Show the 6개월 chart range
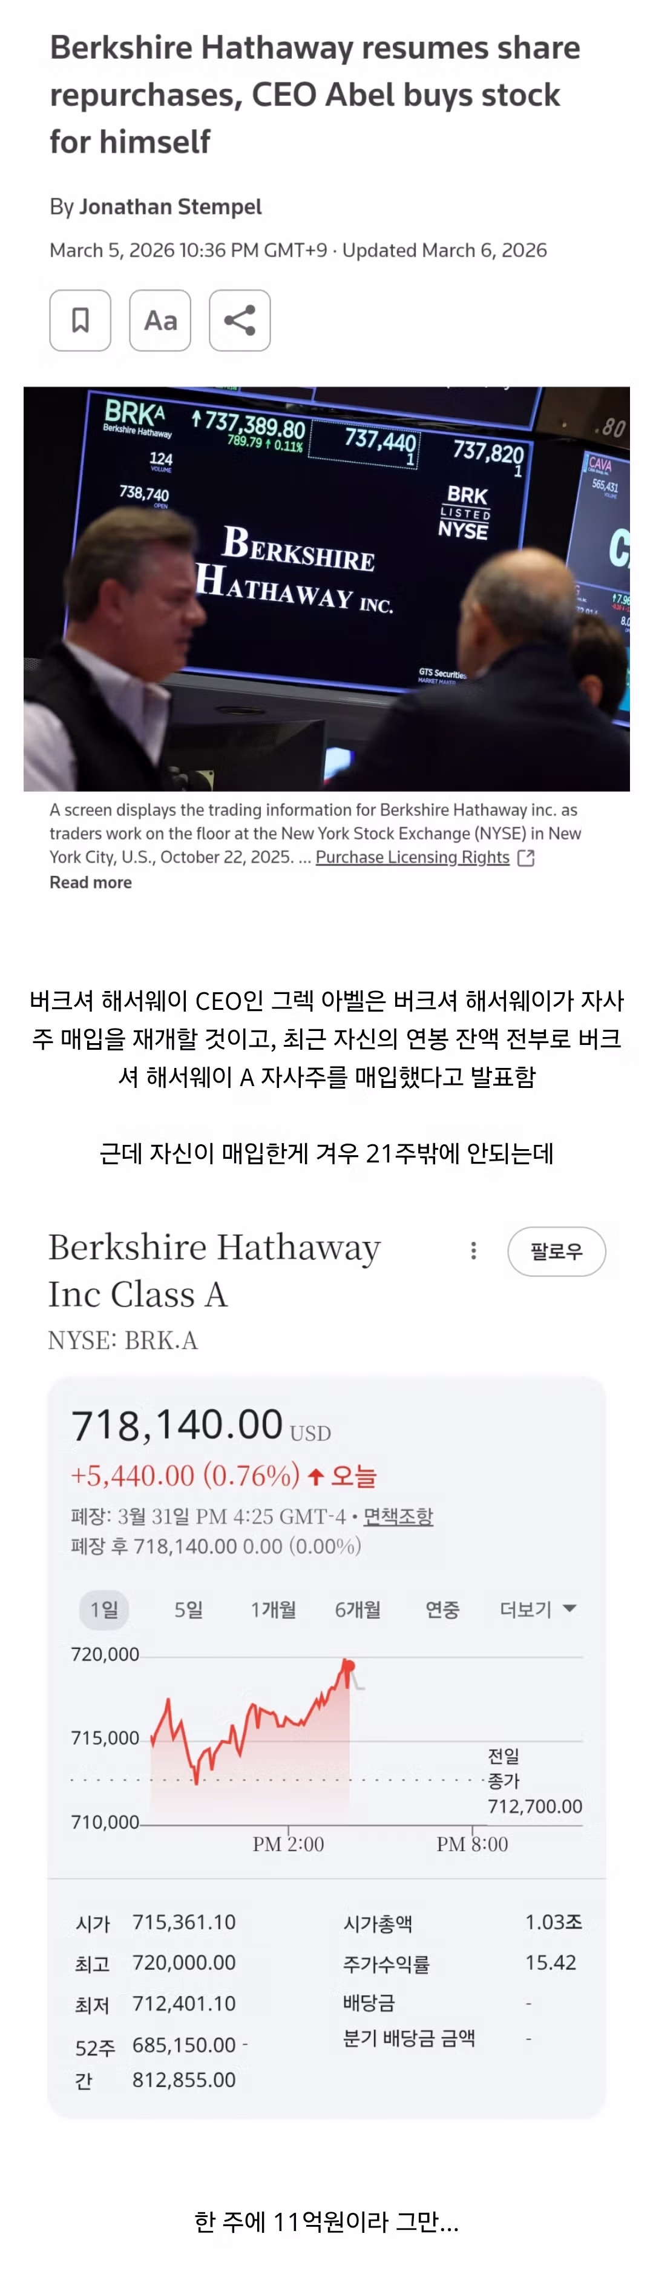653x2271 pixels. [358, 1610]
